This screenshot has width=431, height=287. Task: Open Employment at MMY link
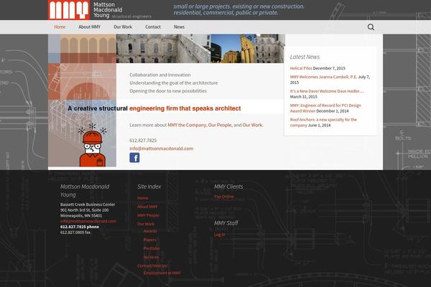coord(162,273)
